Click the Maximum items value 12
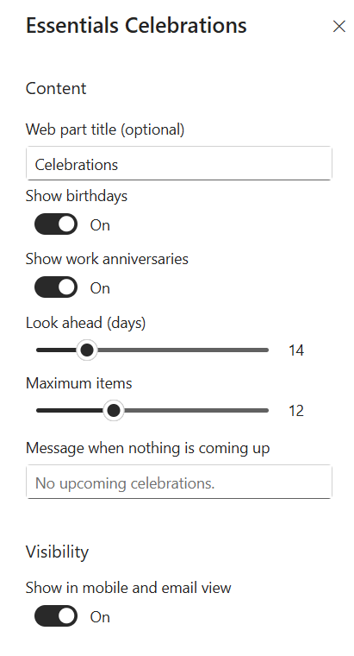 (x=296, y=411)
